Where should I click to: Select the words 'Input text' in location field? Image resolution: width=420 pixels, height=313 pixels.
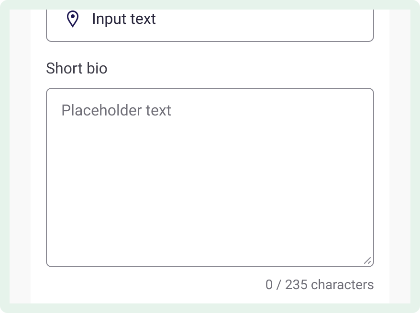pos(124,19)
